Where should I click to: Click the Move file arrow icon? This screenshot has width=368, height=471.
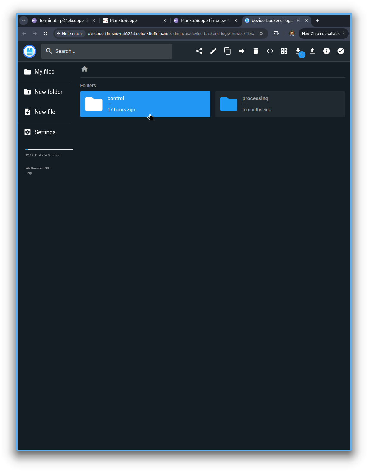(x=242, y=51)
